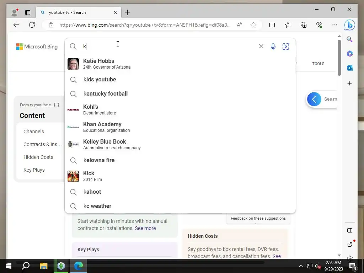Select the kelowna fire suggestion
The width and height of the screenshot is (364, 273).
tap(180, 160)
